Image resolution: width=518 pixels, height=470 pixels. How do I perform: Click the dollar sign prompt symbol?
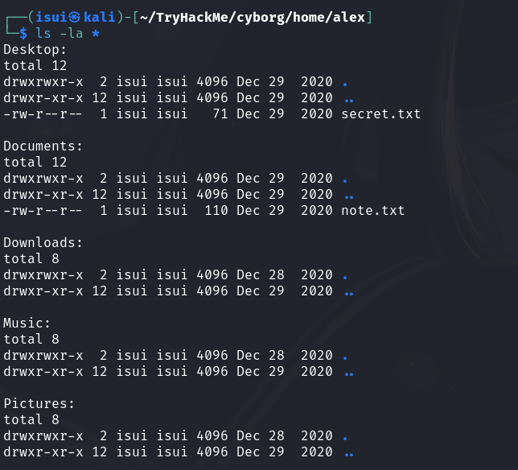coord(23,34)
